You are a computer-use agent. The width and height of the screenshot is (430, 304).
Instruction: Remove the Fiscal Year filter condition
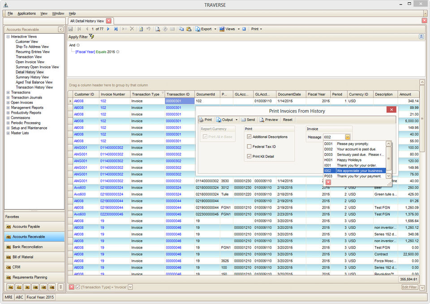pos(118,52)
